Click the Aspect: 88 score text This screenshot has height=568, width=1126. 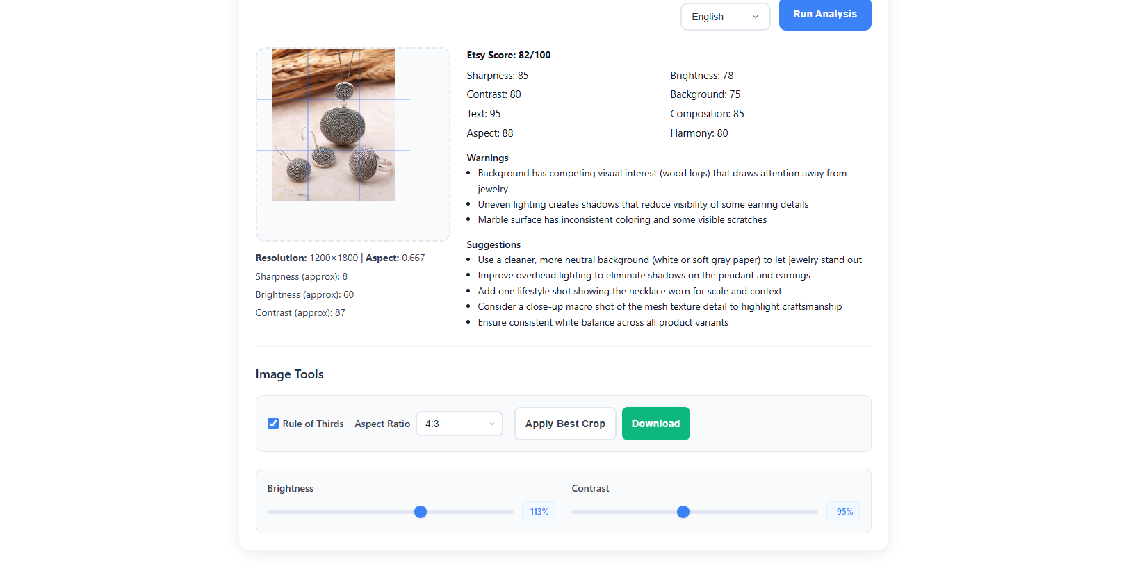(x=490, y=133)
